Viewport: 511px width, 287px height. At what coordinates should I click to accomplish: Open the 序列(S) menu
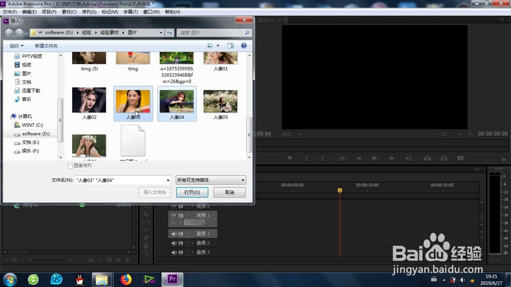88,12
